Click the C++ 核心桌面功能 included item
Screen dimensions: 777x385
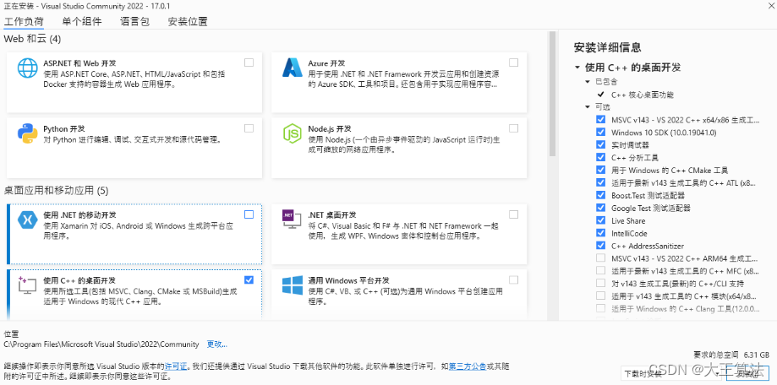[643, 95]
